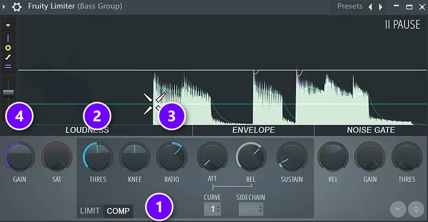
Task: Click the compressor THRES knob
Action: point(98,157)
